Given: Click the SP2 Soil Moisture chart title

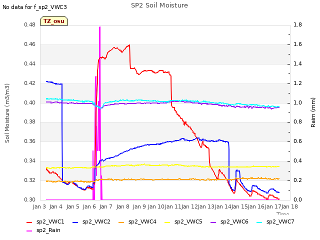Looking at the screenshot, I should pos(159,5).
